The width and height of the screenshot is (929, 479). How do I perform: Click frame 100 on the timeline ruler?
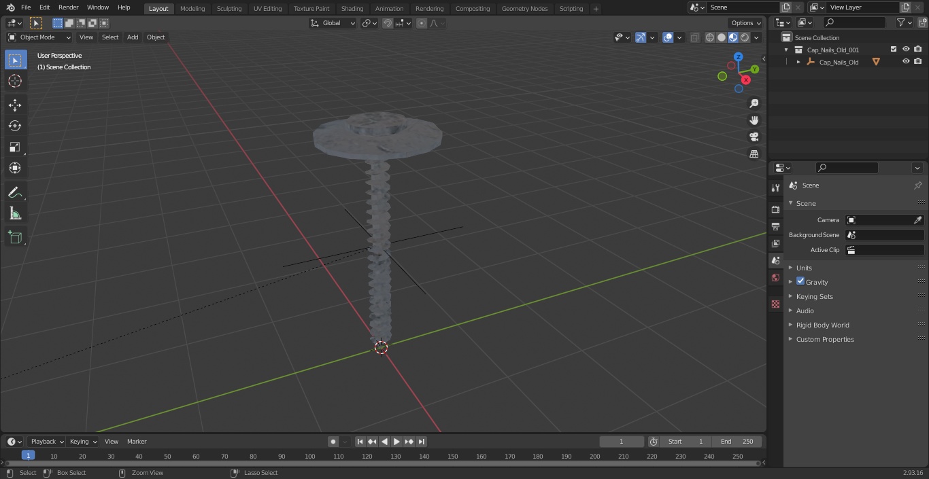click(x=309, y=457)
